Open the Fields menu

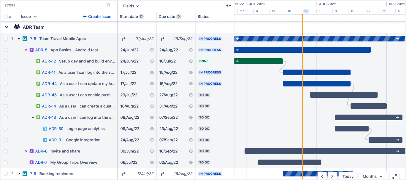click(131, 6)
